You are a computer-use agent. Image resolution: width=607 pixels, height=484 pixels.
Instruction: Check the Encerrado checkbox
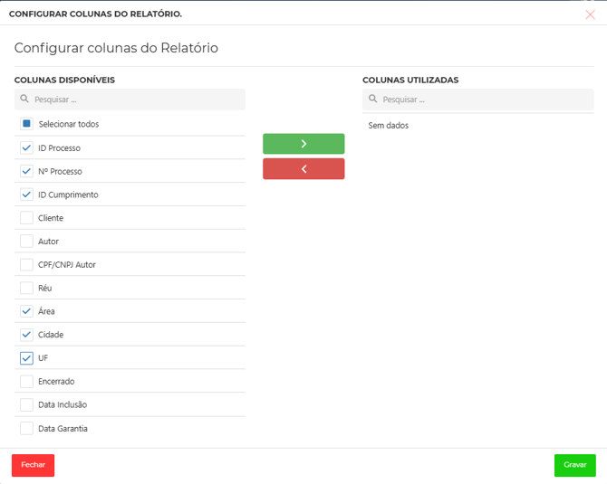(x=27, y=382)
